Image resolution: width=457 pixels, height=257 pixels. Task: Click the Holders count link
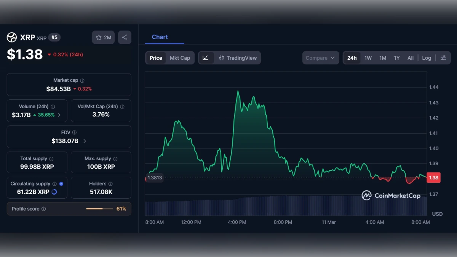(101, 191)
